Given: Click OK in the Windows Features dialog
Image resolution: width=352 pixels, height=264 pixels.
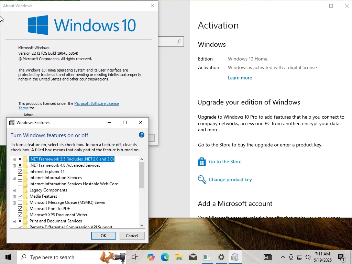Looking at the screenshot, I should pyautogui.click(x=103, y=235).
